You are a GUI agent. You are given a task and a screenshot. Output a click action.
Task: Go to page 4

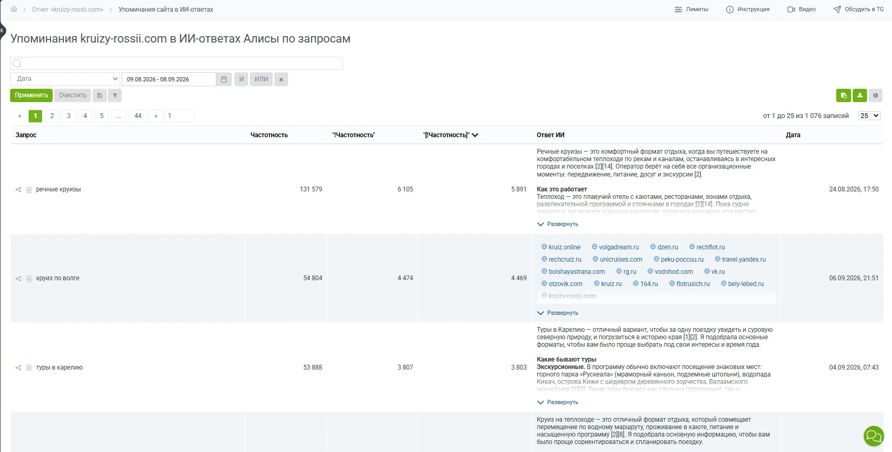pos(85,116)
